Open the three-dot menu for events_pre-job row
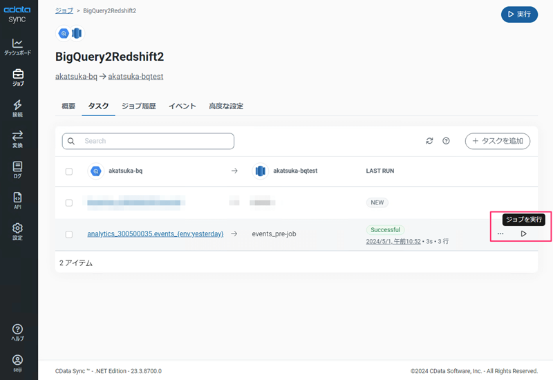Screen dimensions: 553x380 tap(500, 234)
